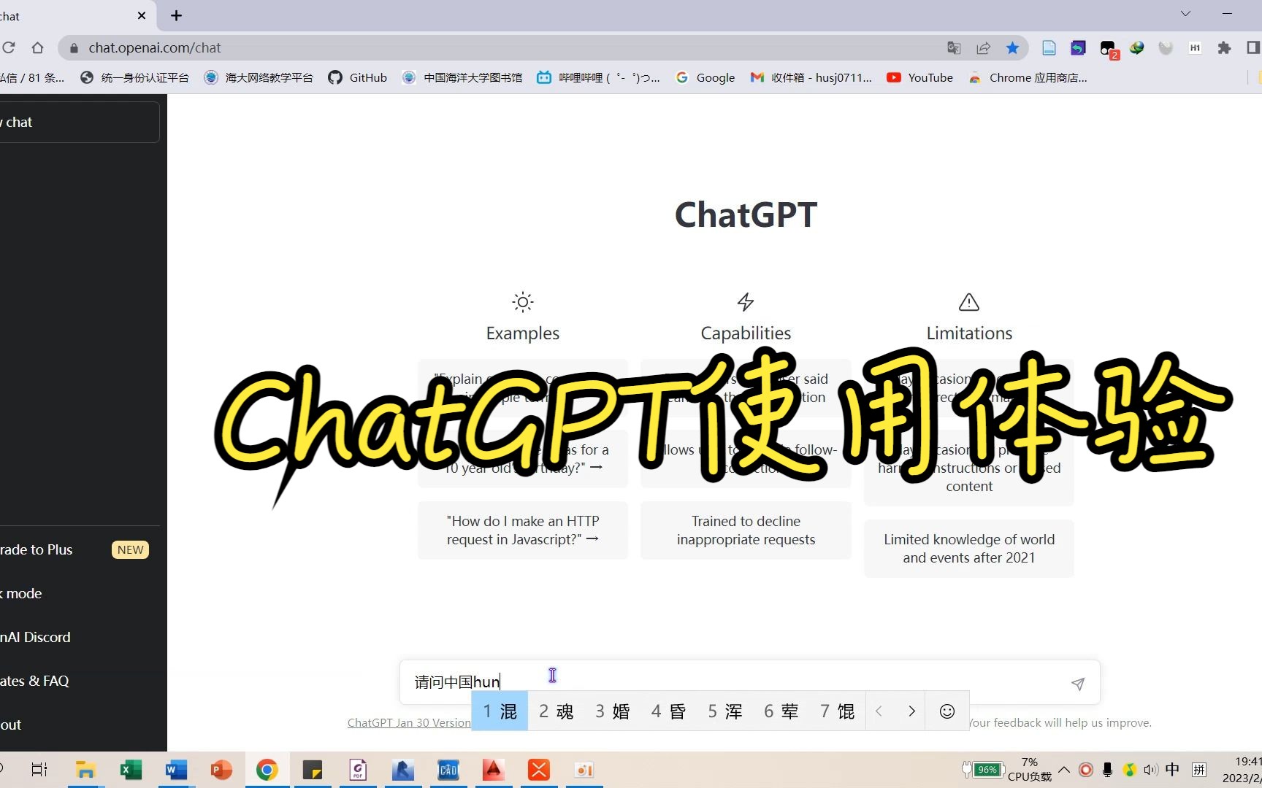Toggle the 中 input language indicator
The height and width of the screenshot is (788, 1262).
click(x=1172, y=770)
